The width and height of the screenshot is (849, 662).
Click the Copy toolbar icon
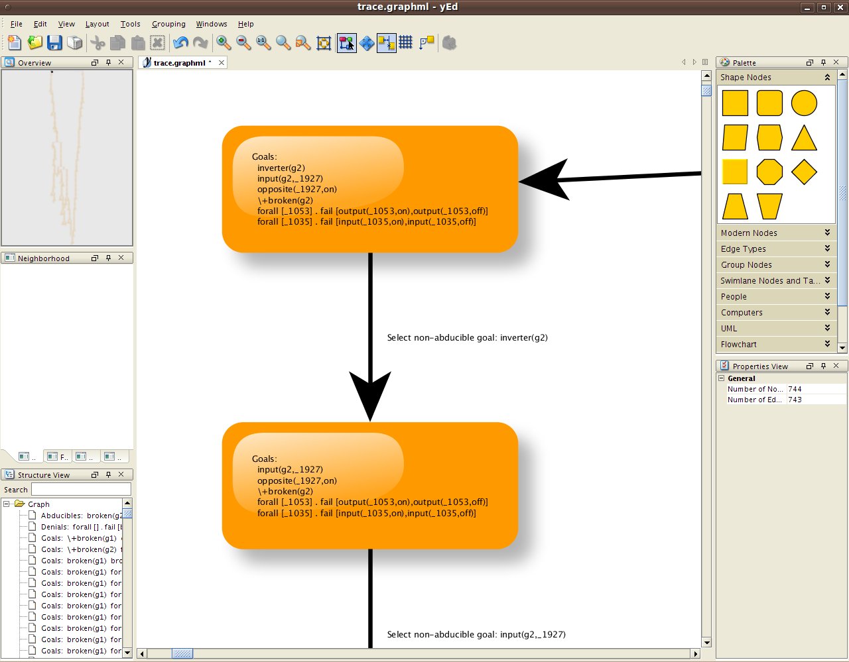coord(117,43)
